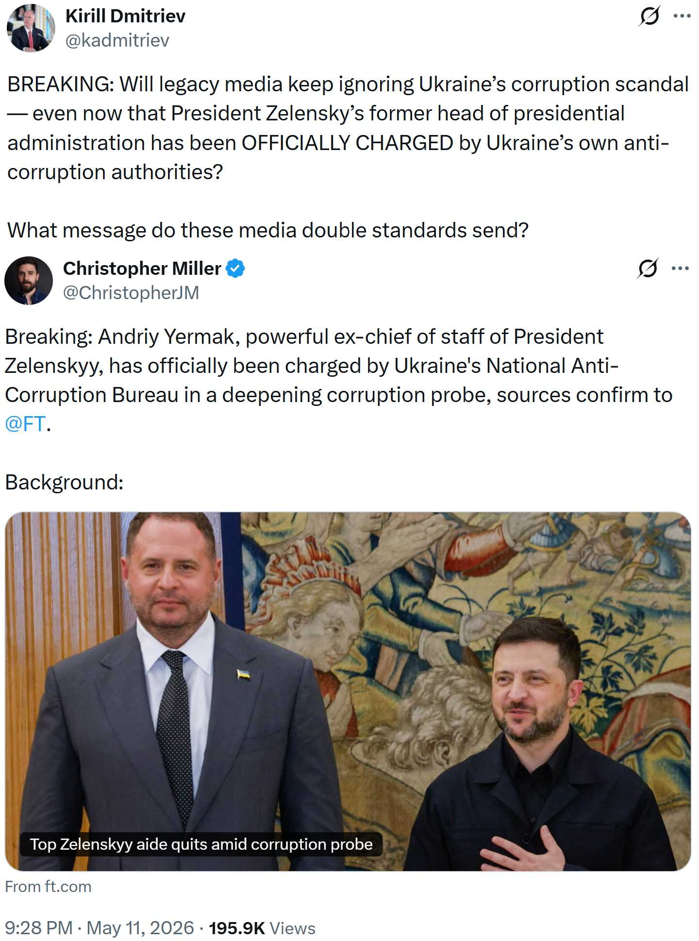Viewport: 699px width, 941px height.
Task: Open Christopher Miller's profile picture
Action: [29, 281]
